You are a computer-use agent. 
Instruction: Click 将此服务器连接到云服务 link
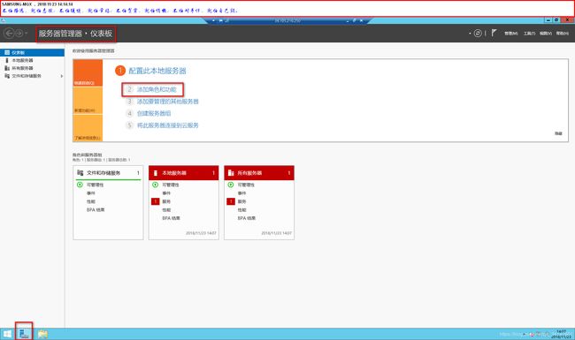pos(167,125)
